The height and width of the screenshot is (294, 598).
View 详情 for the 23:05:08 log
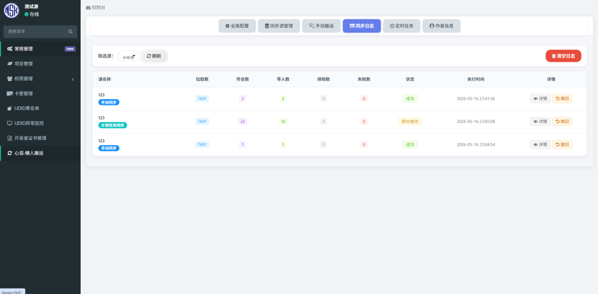pyautogui.click(x=540, y=121)
